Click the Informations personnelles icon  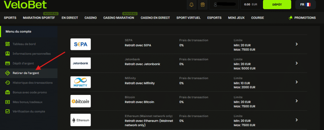click(8, 54)
